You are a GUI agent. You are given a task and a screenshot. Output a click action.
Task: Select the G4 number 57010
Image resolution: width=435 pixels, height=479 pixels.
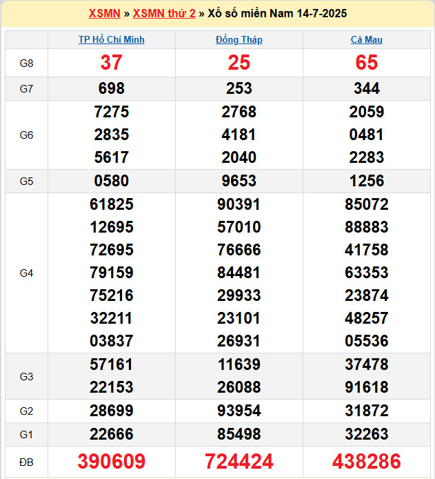[239, 227]
